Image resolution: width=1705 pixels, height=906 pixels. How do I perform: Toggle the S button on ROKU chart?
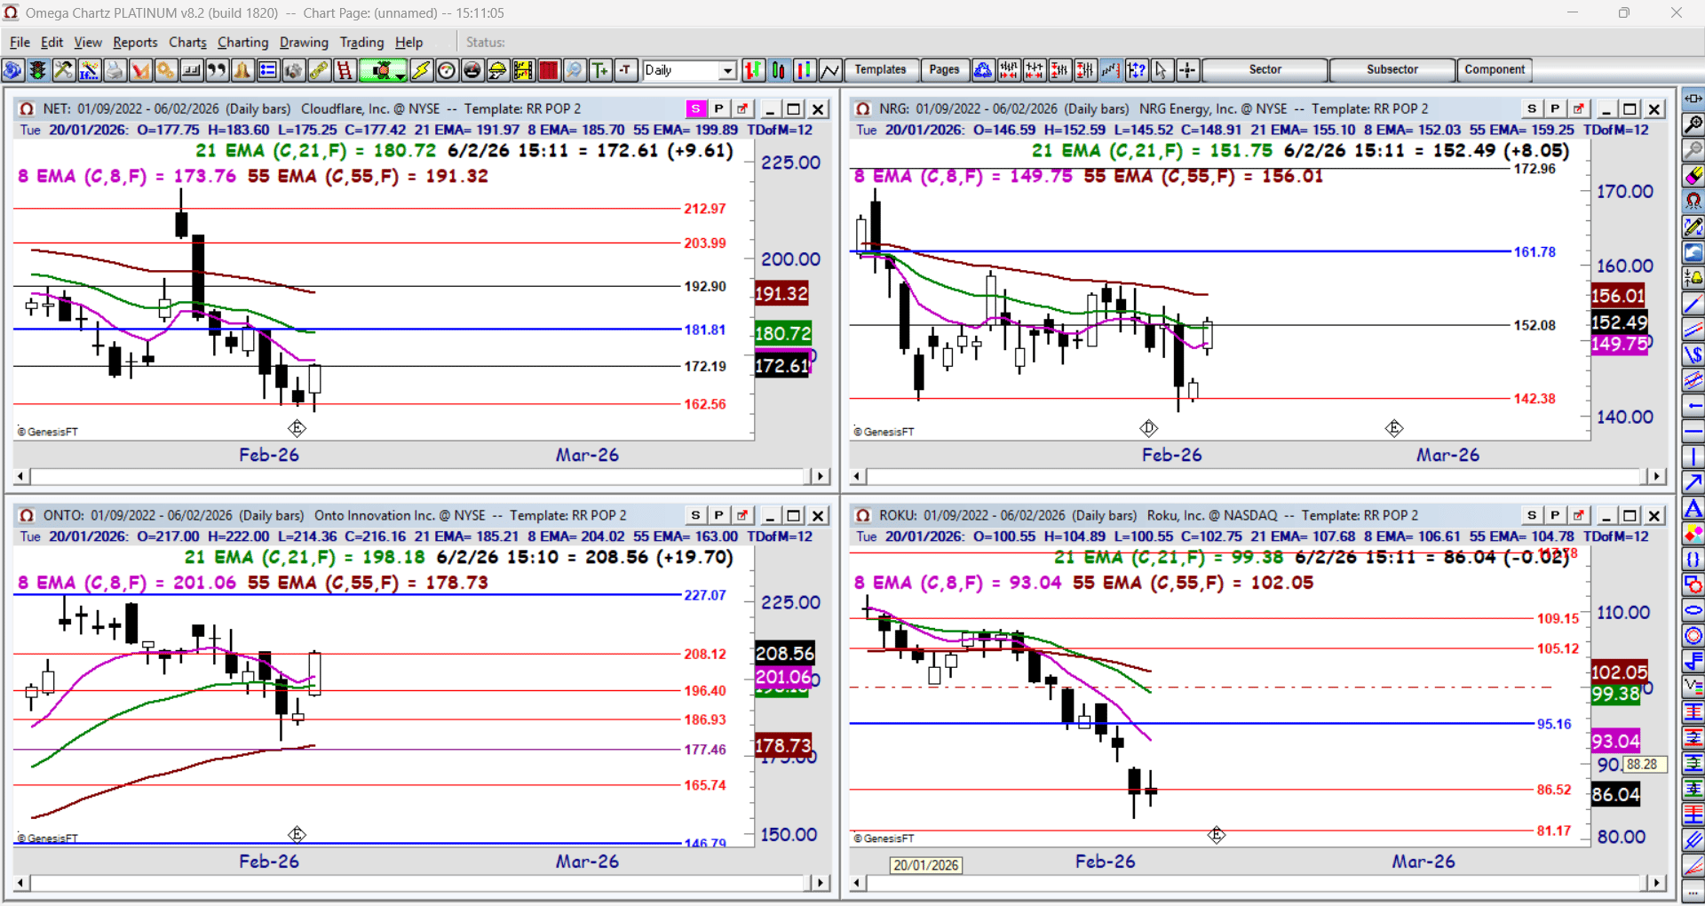[x=1532, y=515]
